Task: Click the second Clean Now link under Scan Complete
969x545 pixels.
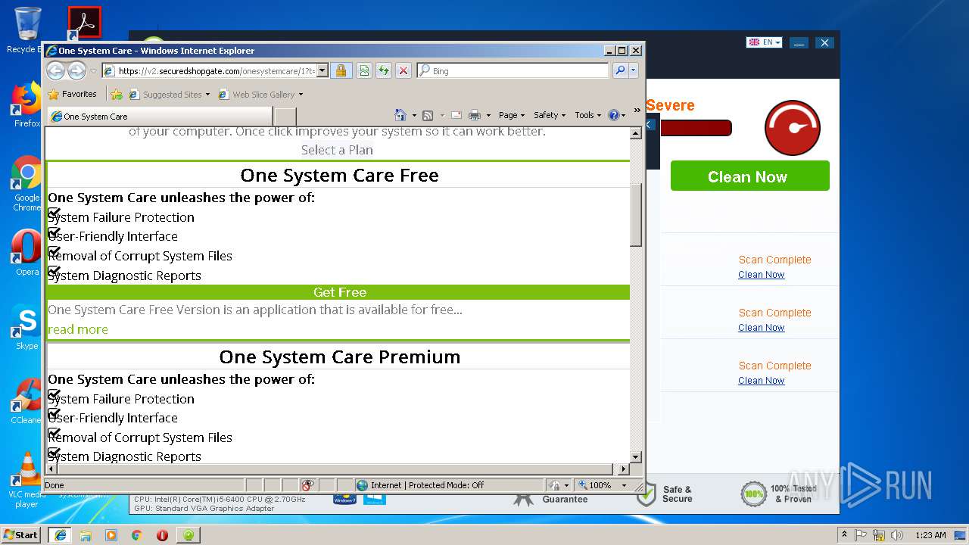Action: tap(761, 328)
